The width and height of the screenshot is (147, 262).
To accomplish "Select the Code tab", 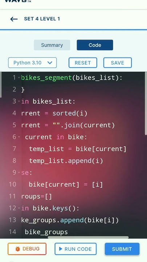I will 95,45.
